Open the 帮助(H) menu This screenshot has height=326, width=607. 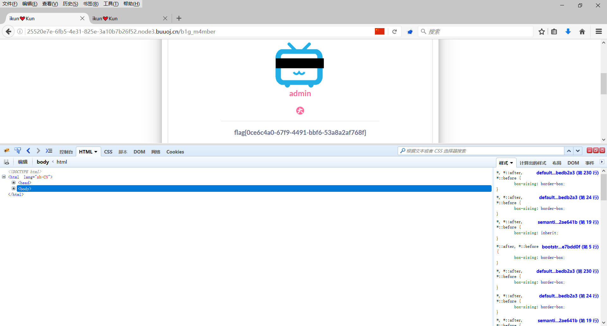132,4
